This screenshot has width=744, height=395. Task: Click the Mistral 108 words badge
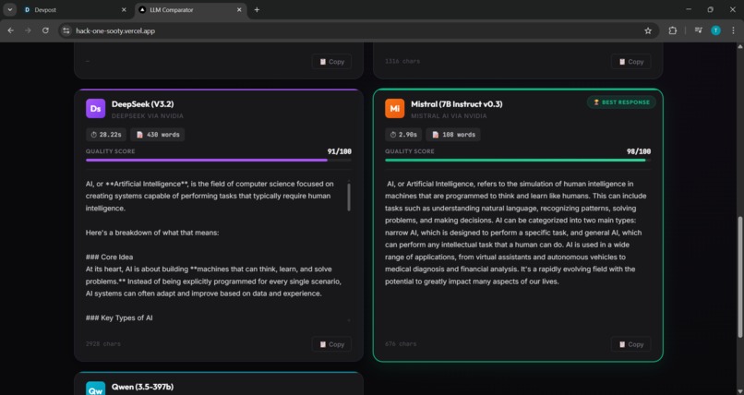coord(453,135)
